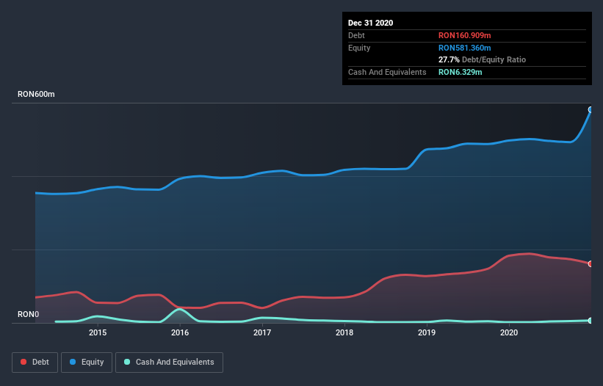Click the RON160.909m debt value
603x386 pixels.
pos(465,35)
